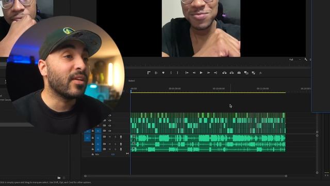Open the Full playback resolution dropdown
Viewport: 330px width, 186px height.
point(294,60)
